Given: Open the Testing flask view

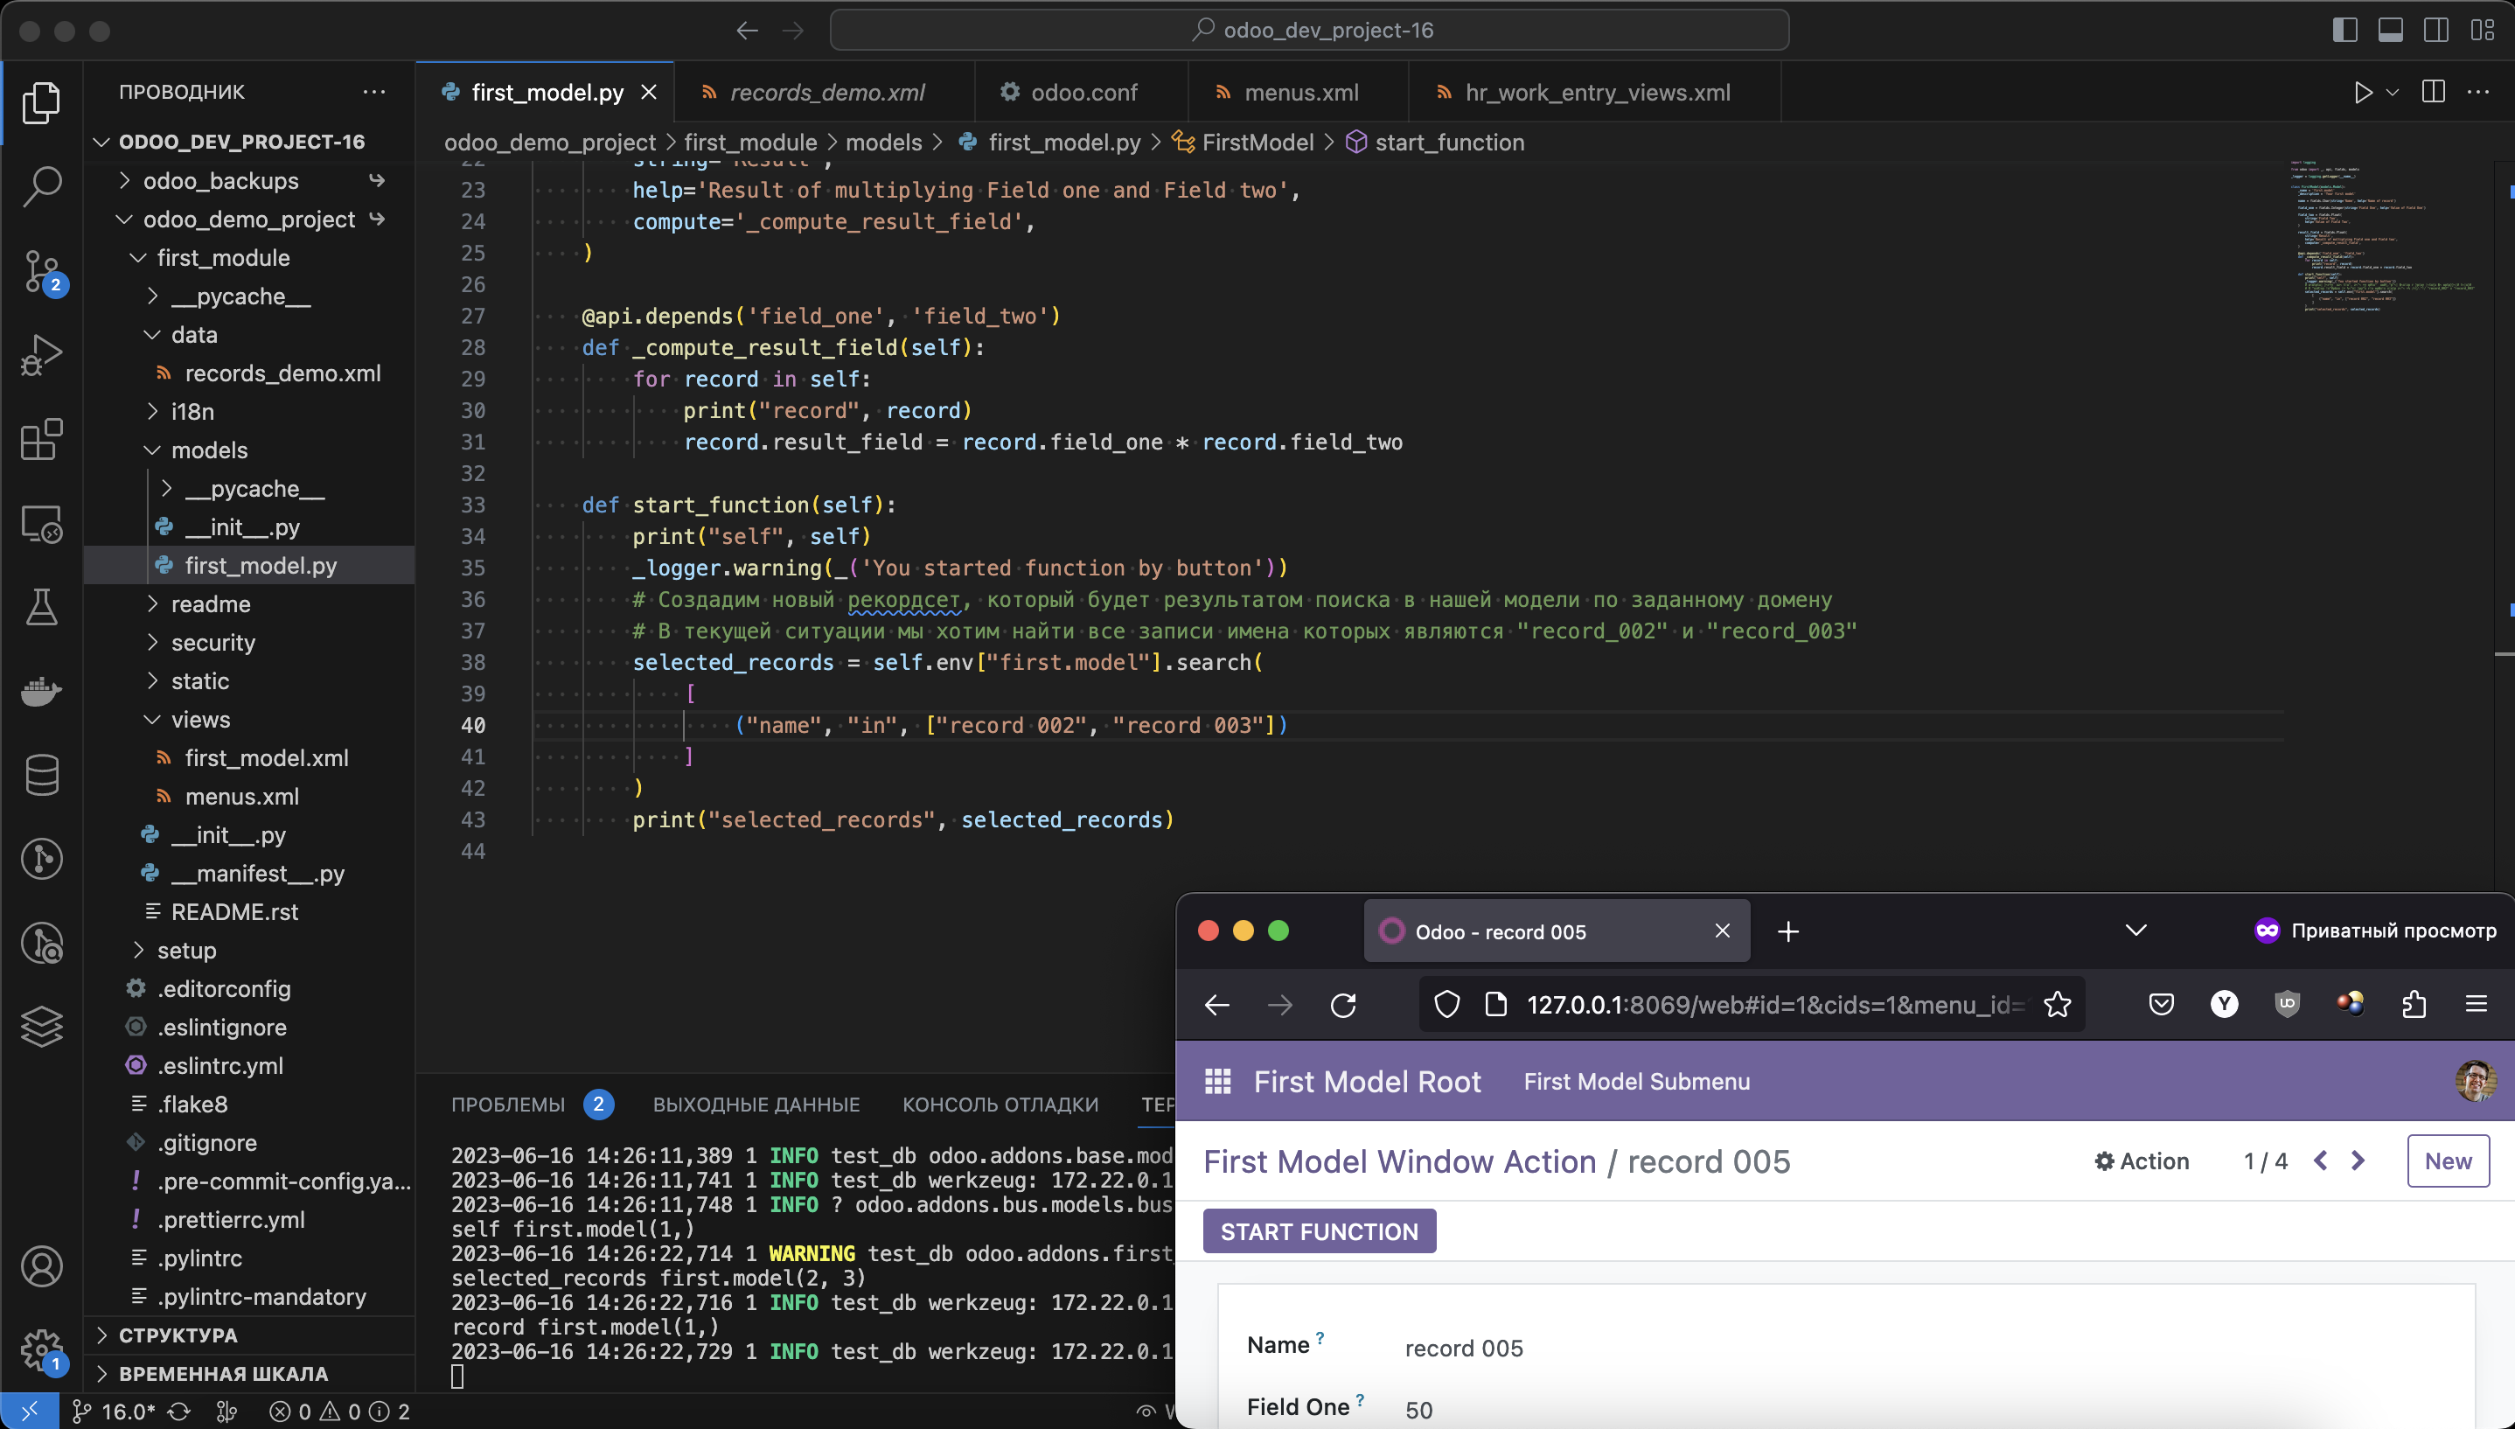Looking at the screenshot, I should click(x=41, y=607).
